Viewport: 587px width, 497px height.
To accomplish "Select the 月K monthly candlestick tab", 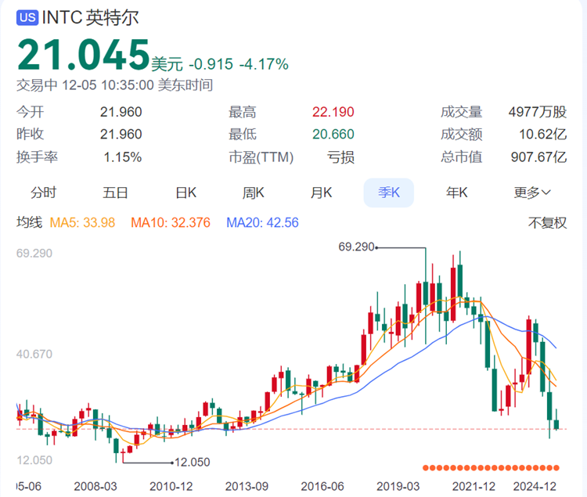I will [x=321, y=193].
